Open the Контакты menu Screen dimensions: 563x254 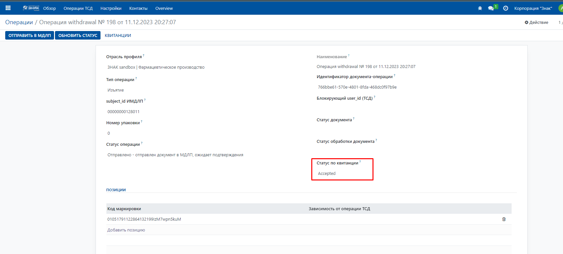pyautogui.click(x=138, y=8)
